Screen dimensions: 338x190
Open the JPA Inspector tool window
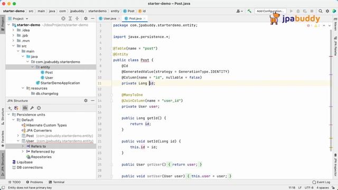click(x=335, y=165)
